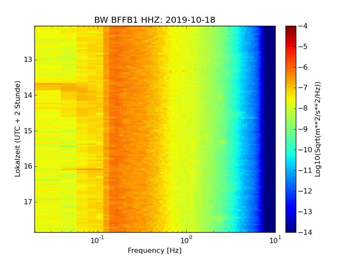This screenshot has height=258, width=344.
Task: Click colorbar tick label −5
Action: click(303, 47)
